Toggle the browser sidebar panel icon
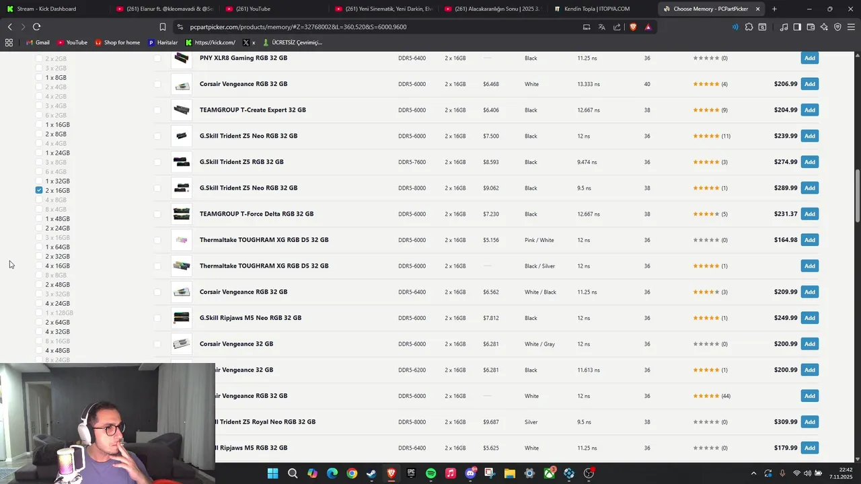 coord(797,27)
